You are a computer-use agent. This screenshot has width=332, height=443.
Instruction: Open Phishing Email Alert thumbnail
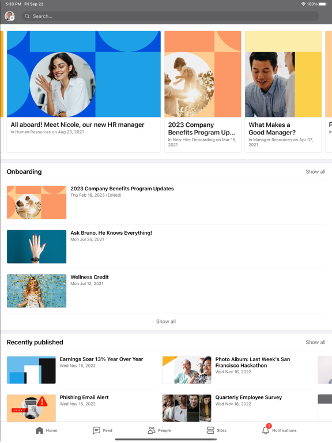pos(31,408)
